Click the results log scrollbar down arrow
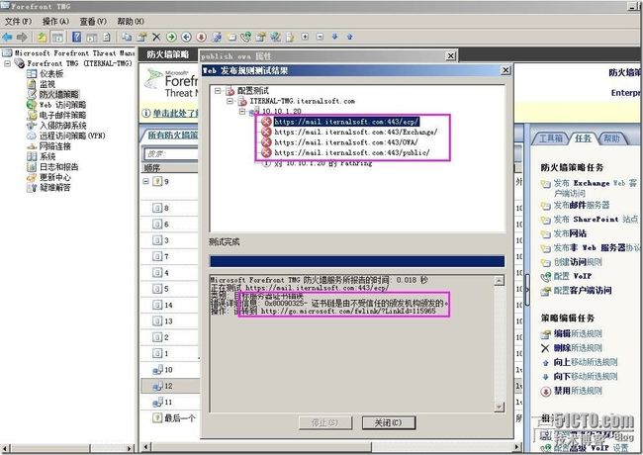Image resolution: width=643 pixels, height=455 pixels. [499, 407]
